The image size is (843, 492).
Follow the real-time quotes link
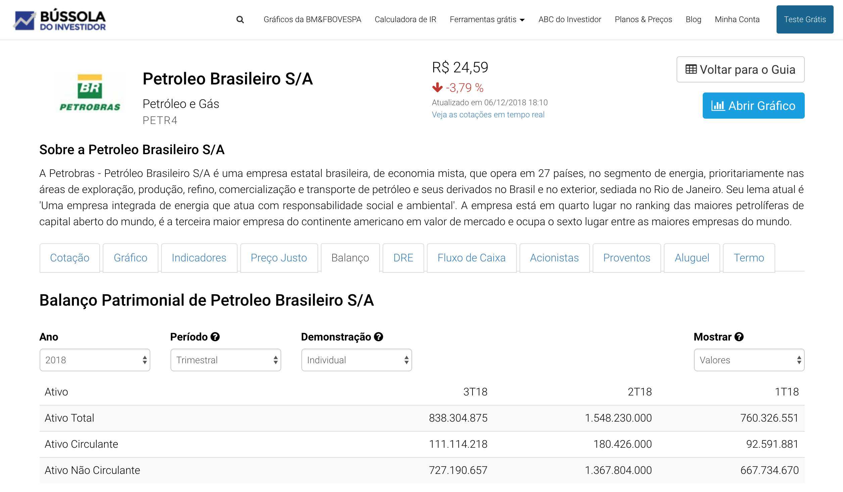tap(488, 115)
